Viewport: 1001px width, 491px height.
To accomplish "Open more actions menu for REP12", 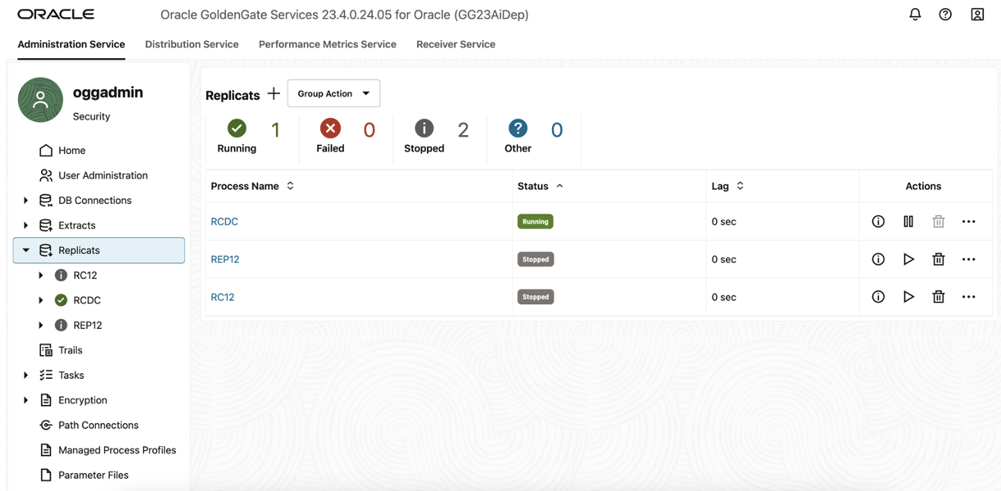I will click(969, 259).
